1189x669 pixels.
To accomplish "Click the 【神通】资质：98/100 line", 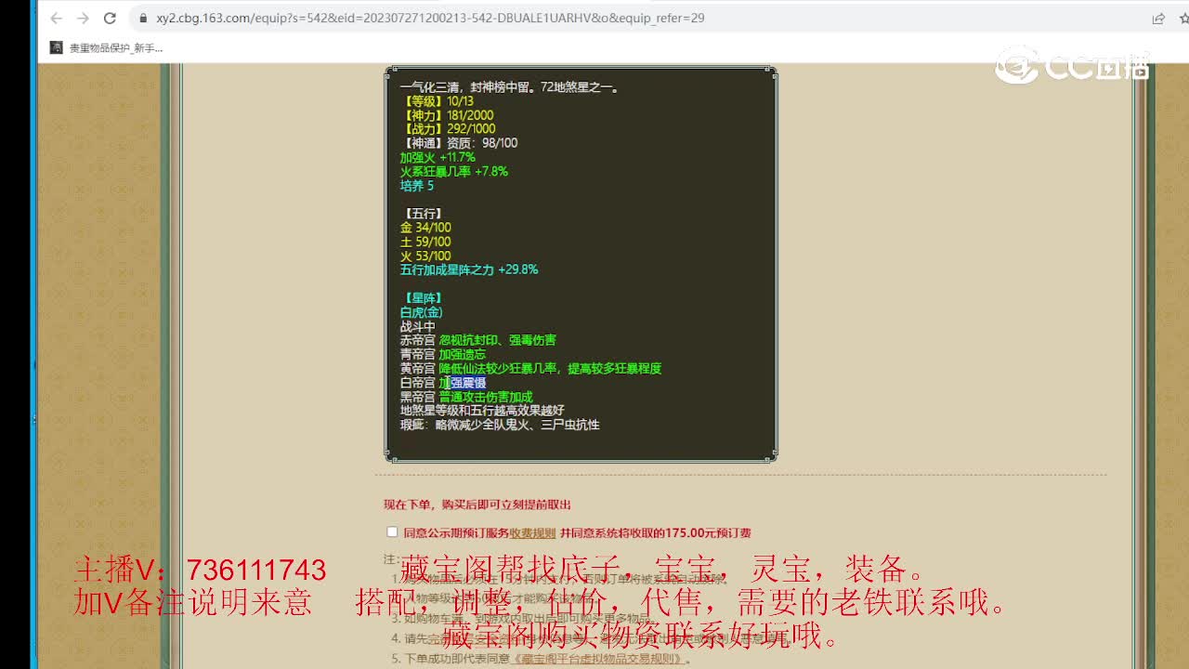I will tap(459, 143).
